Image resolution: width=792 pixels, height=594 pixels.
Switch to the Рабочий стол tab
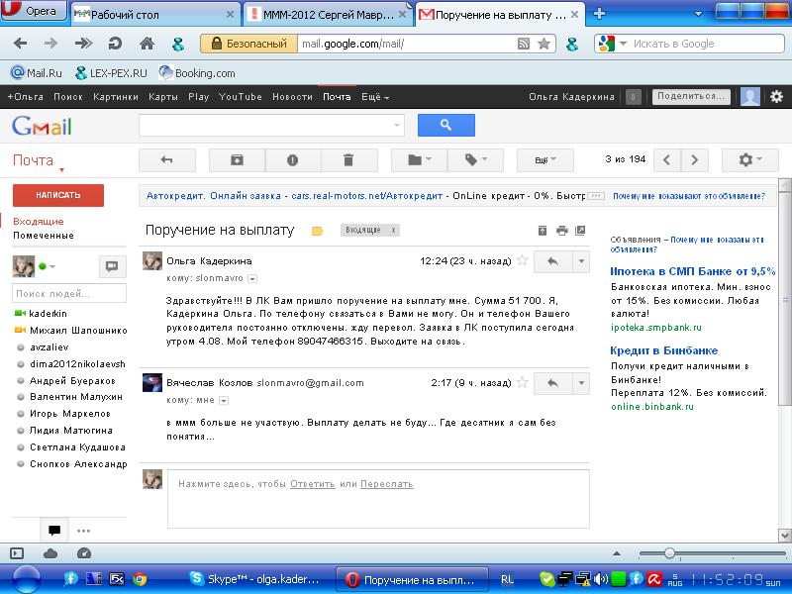(x=155, y=15)
